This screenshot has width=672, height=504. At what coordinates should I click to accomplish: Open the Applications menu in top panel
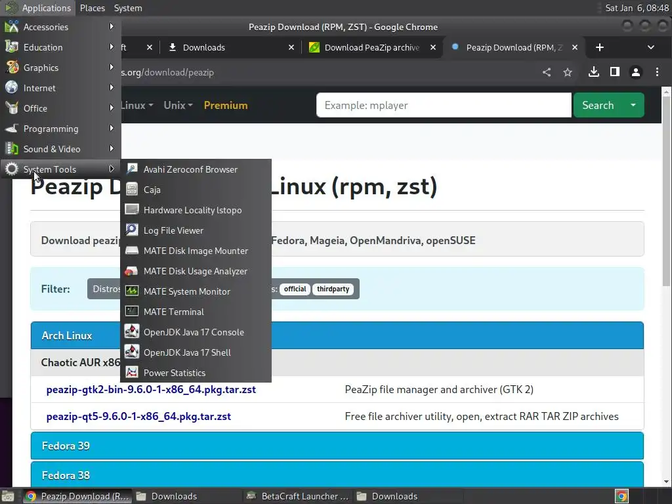pos(37,8)
